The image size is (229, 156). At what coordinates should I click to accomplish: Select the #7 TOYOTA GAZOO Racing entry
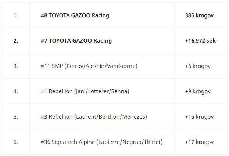pyautogui.click(x=76, y=40)
